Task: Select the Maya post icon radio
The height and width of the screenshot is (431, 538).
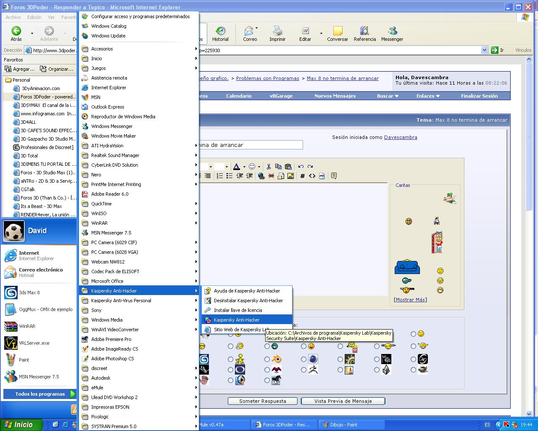Action: pyautogui.click(x=377, y=359)
